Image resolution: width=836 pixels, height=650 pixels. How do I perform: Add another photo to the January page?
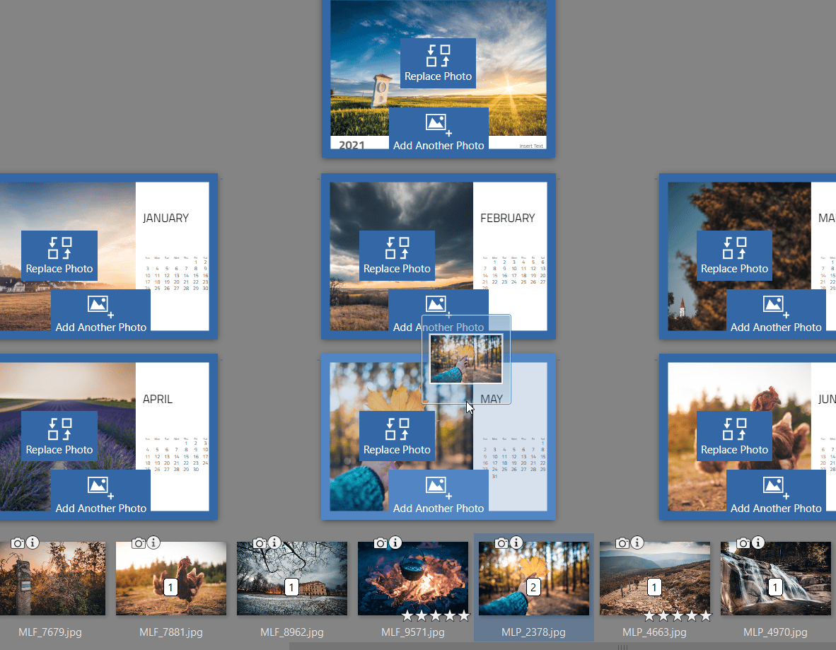pos(100,313)
